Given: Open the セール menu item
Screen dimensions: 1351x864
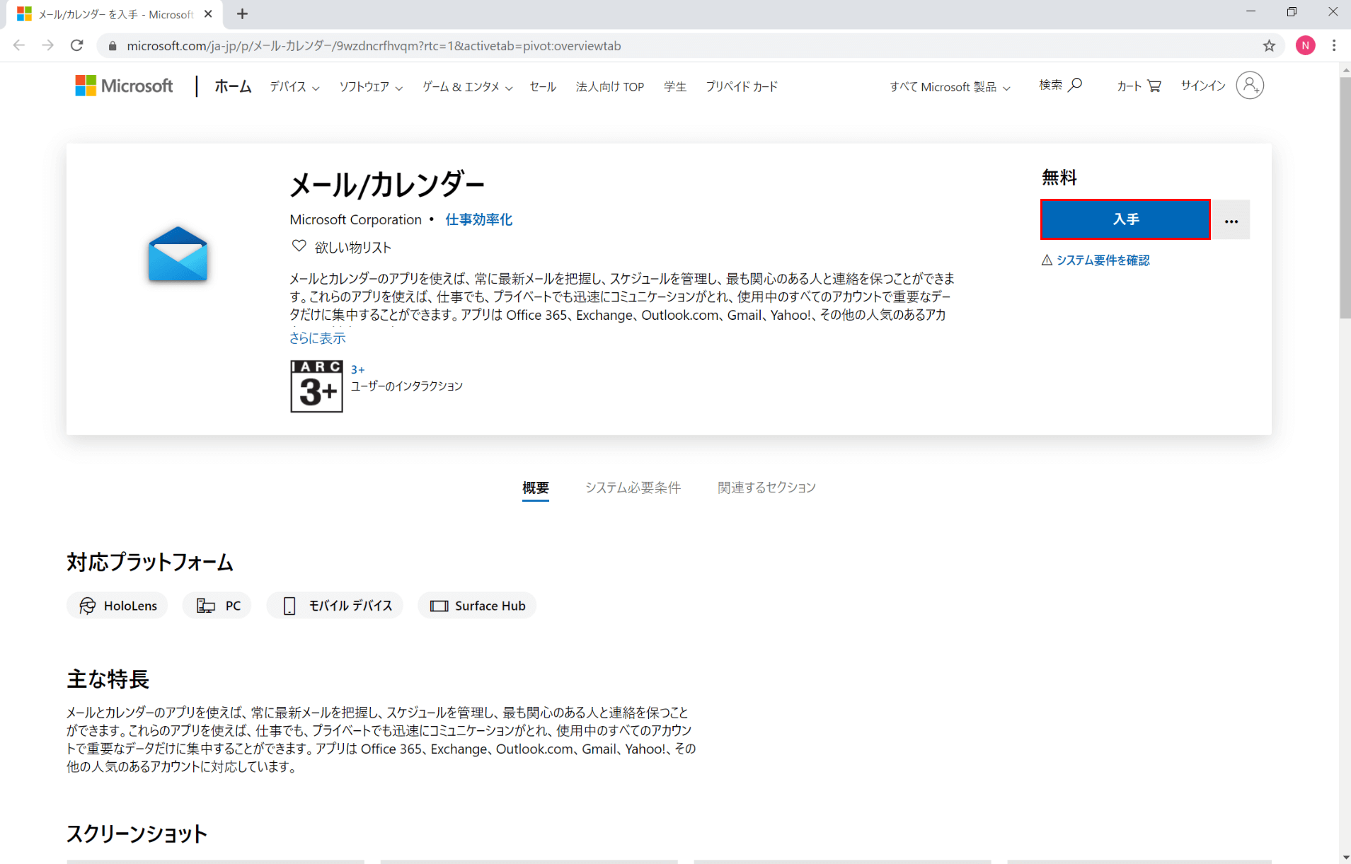Looking at the screenshot, I should [543, 87].
